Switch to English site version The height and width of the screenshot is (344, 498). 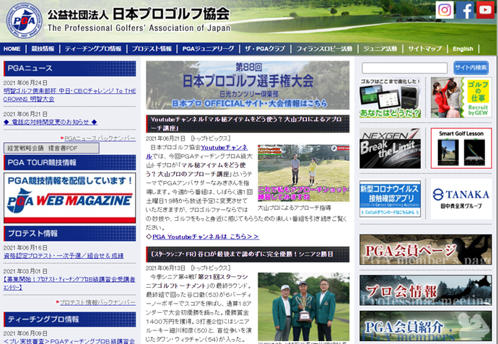point(463,49)
